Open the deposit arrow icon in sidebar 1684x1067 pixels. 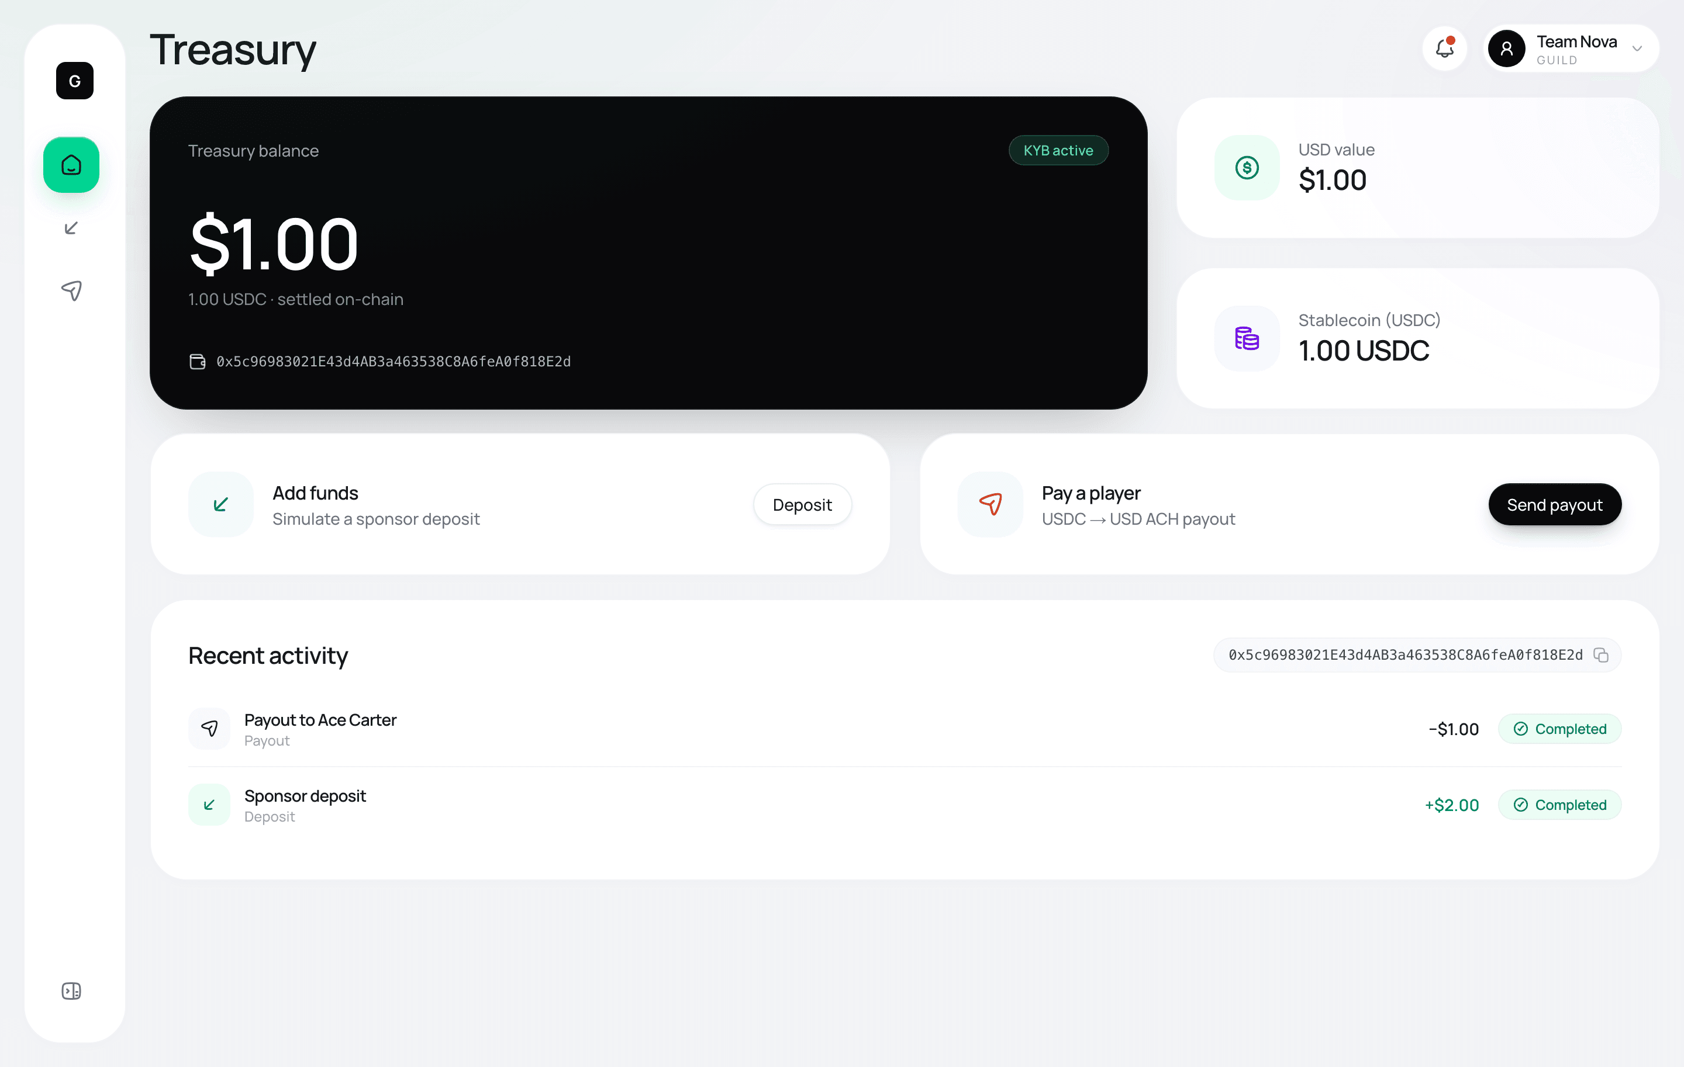click(71, 228)
